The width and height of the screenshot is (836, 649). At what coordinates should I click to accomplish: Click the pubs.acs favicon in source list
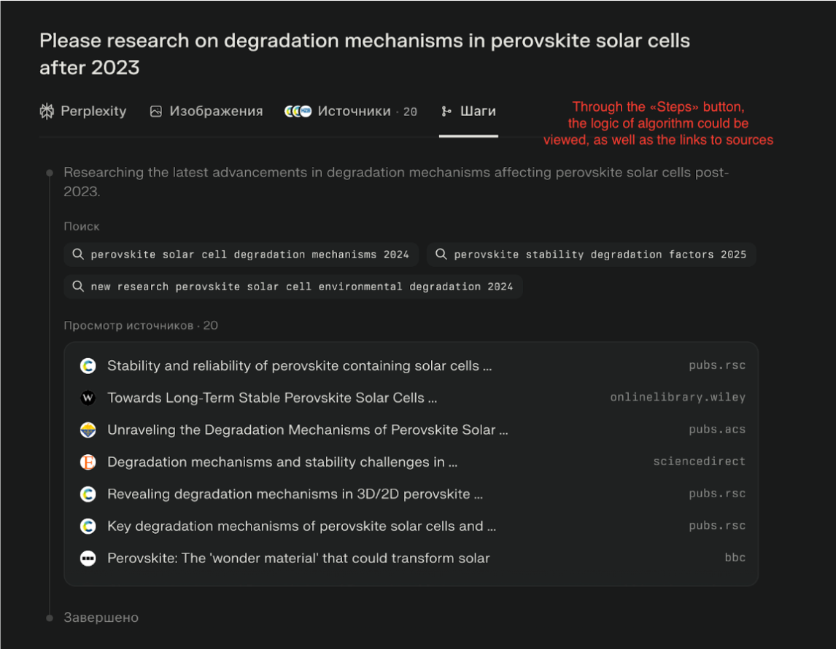point(88,430)
